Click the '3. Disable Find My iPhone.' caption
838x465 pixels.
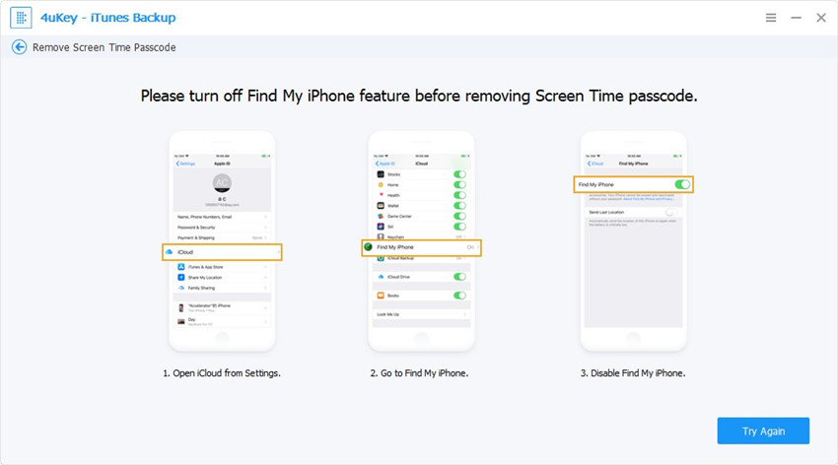pyautogui.click(x=633, y=373)
